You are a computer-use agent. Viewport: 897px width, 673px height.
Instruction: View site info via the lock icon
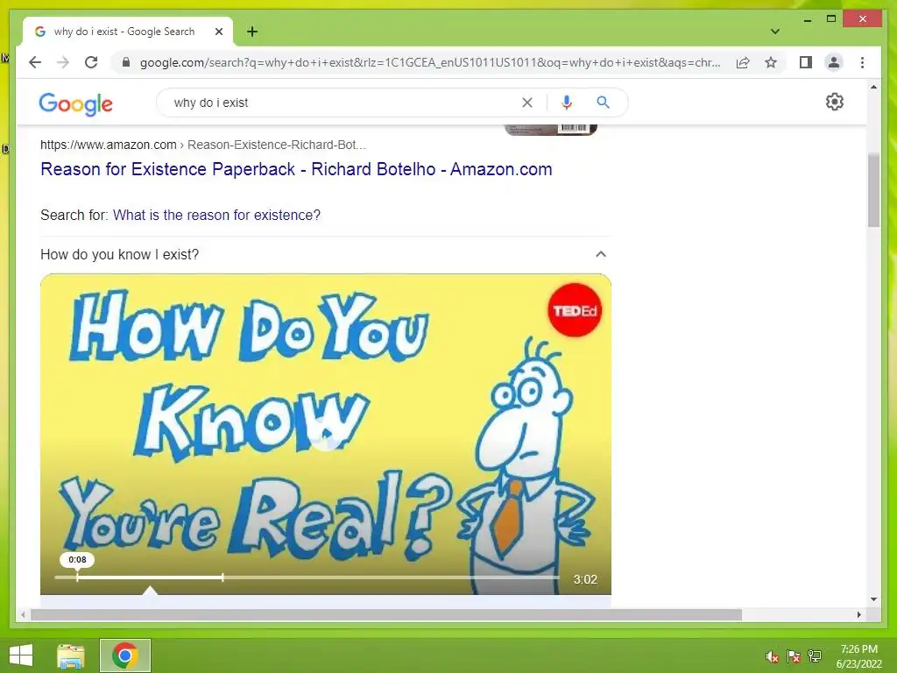click(x=126, y=62)
